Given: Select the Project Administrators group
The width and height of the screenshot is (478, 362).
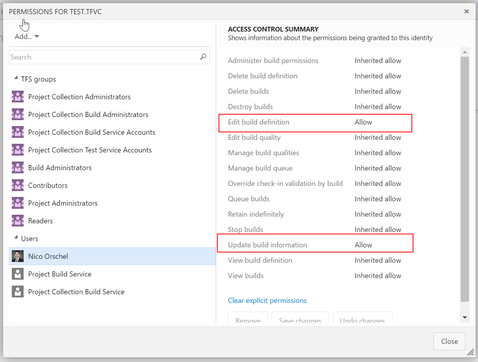Looking at the screenshot, I should coord(63,203).
